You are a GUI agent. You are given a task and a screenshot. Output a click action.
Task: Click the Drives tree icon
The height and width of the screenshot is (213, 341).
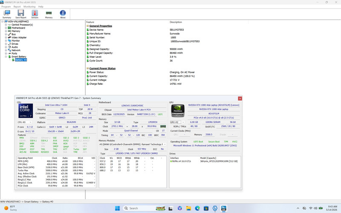[x=9, y=44]
